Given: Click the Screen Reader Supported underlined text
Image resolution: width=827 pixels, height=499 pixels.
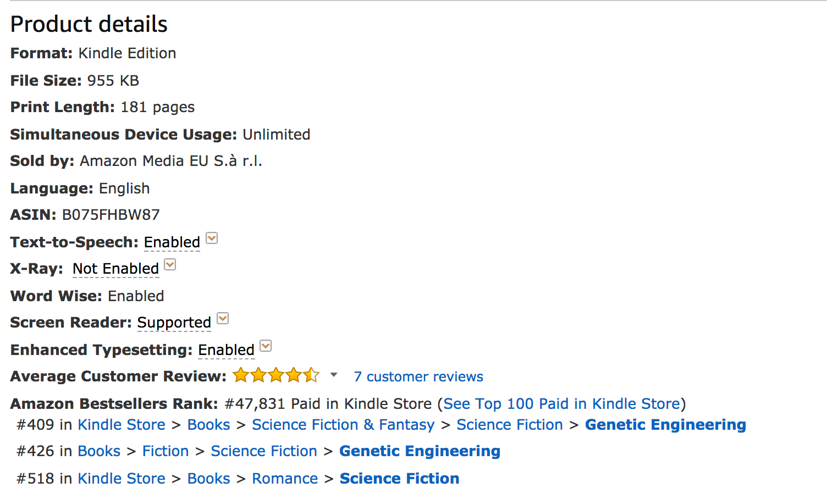Looking at the screenshot, I should (174, 323).
